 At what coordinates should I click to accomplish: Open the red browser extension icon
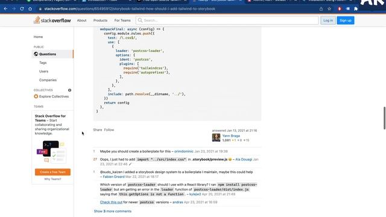(x=340, y=9)
